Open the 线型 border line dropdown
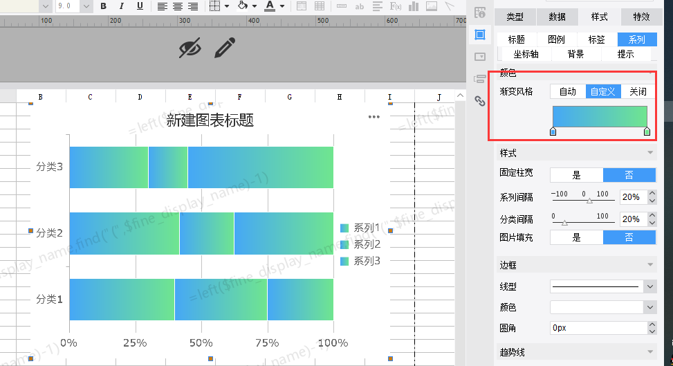This screenshot has height=366, width=673. [649, 286]
